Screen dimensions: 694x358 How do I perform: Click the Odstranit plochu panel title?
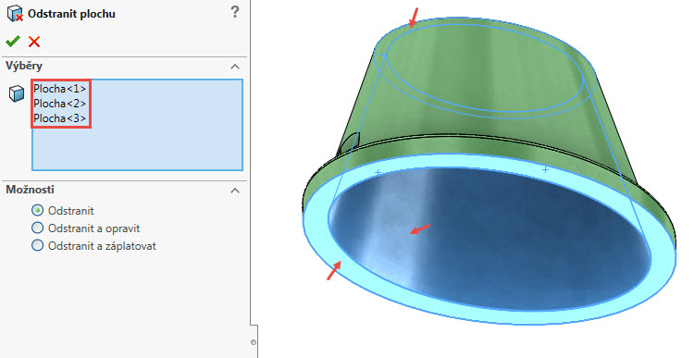71,14
